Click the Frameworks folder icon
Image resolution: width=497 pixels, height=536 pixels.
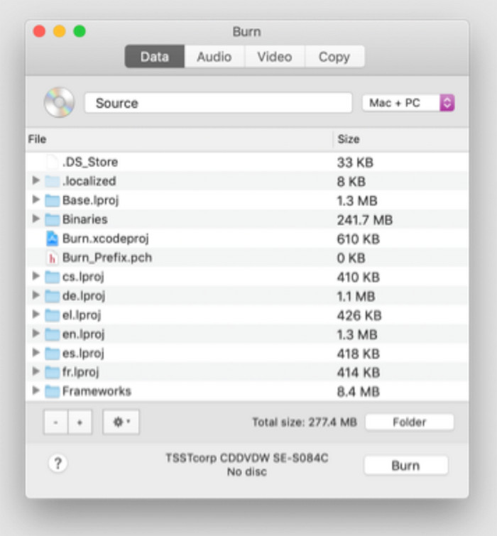(53, 391)
